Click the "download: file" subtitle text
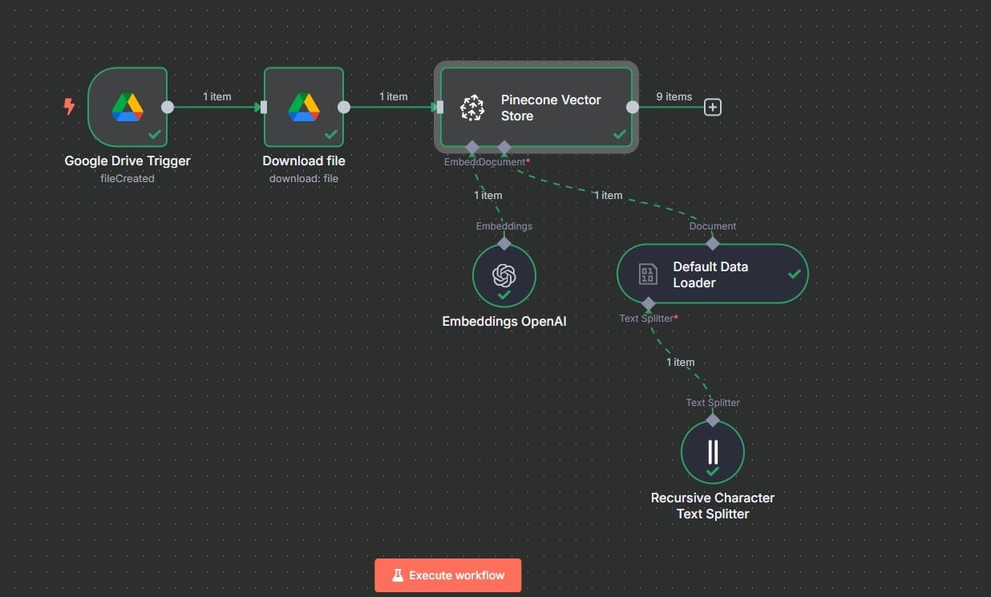This screenshot has width=991, height=597. coord(304,178)
